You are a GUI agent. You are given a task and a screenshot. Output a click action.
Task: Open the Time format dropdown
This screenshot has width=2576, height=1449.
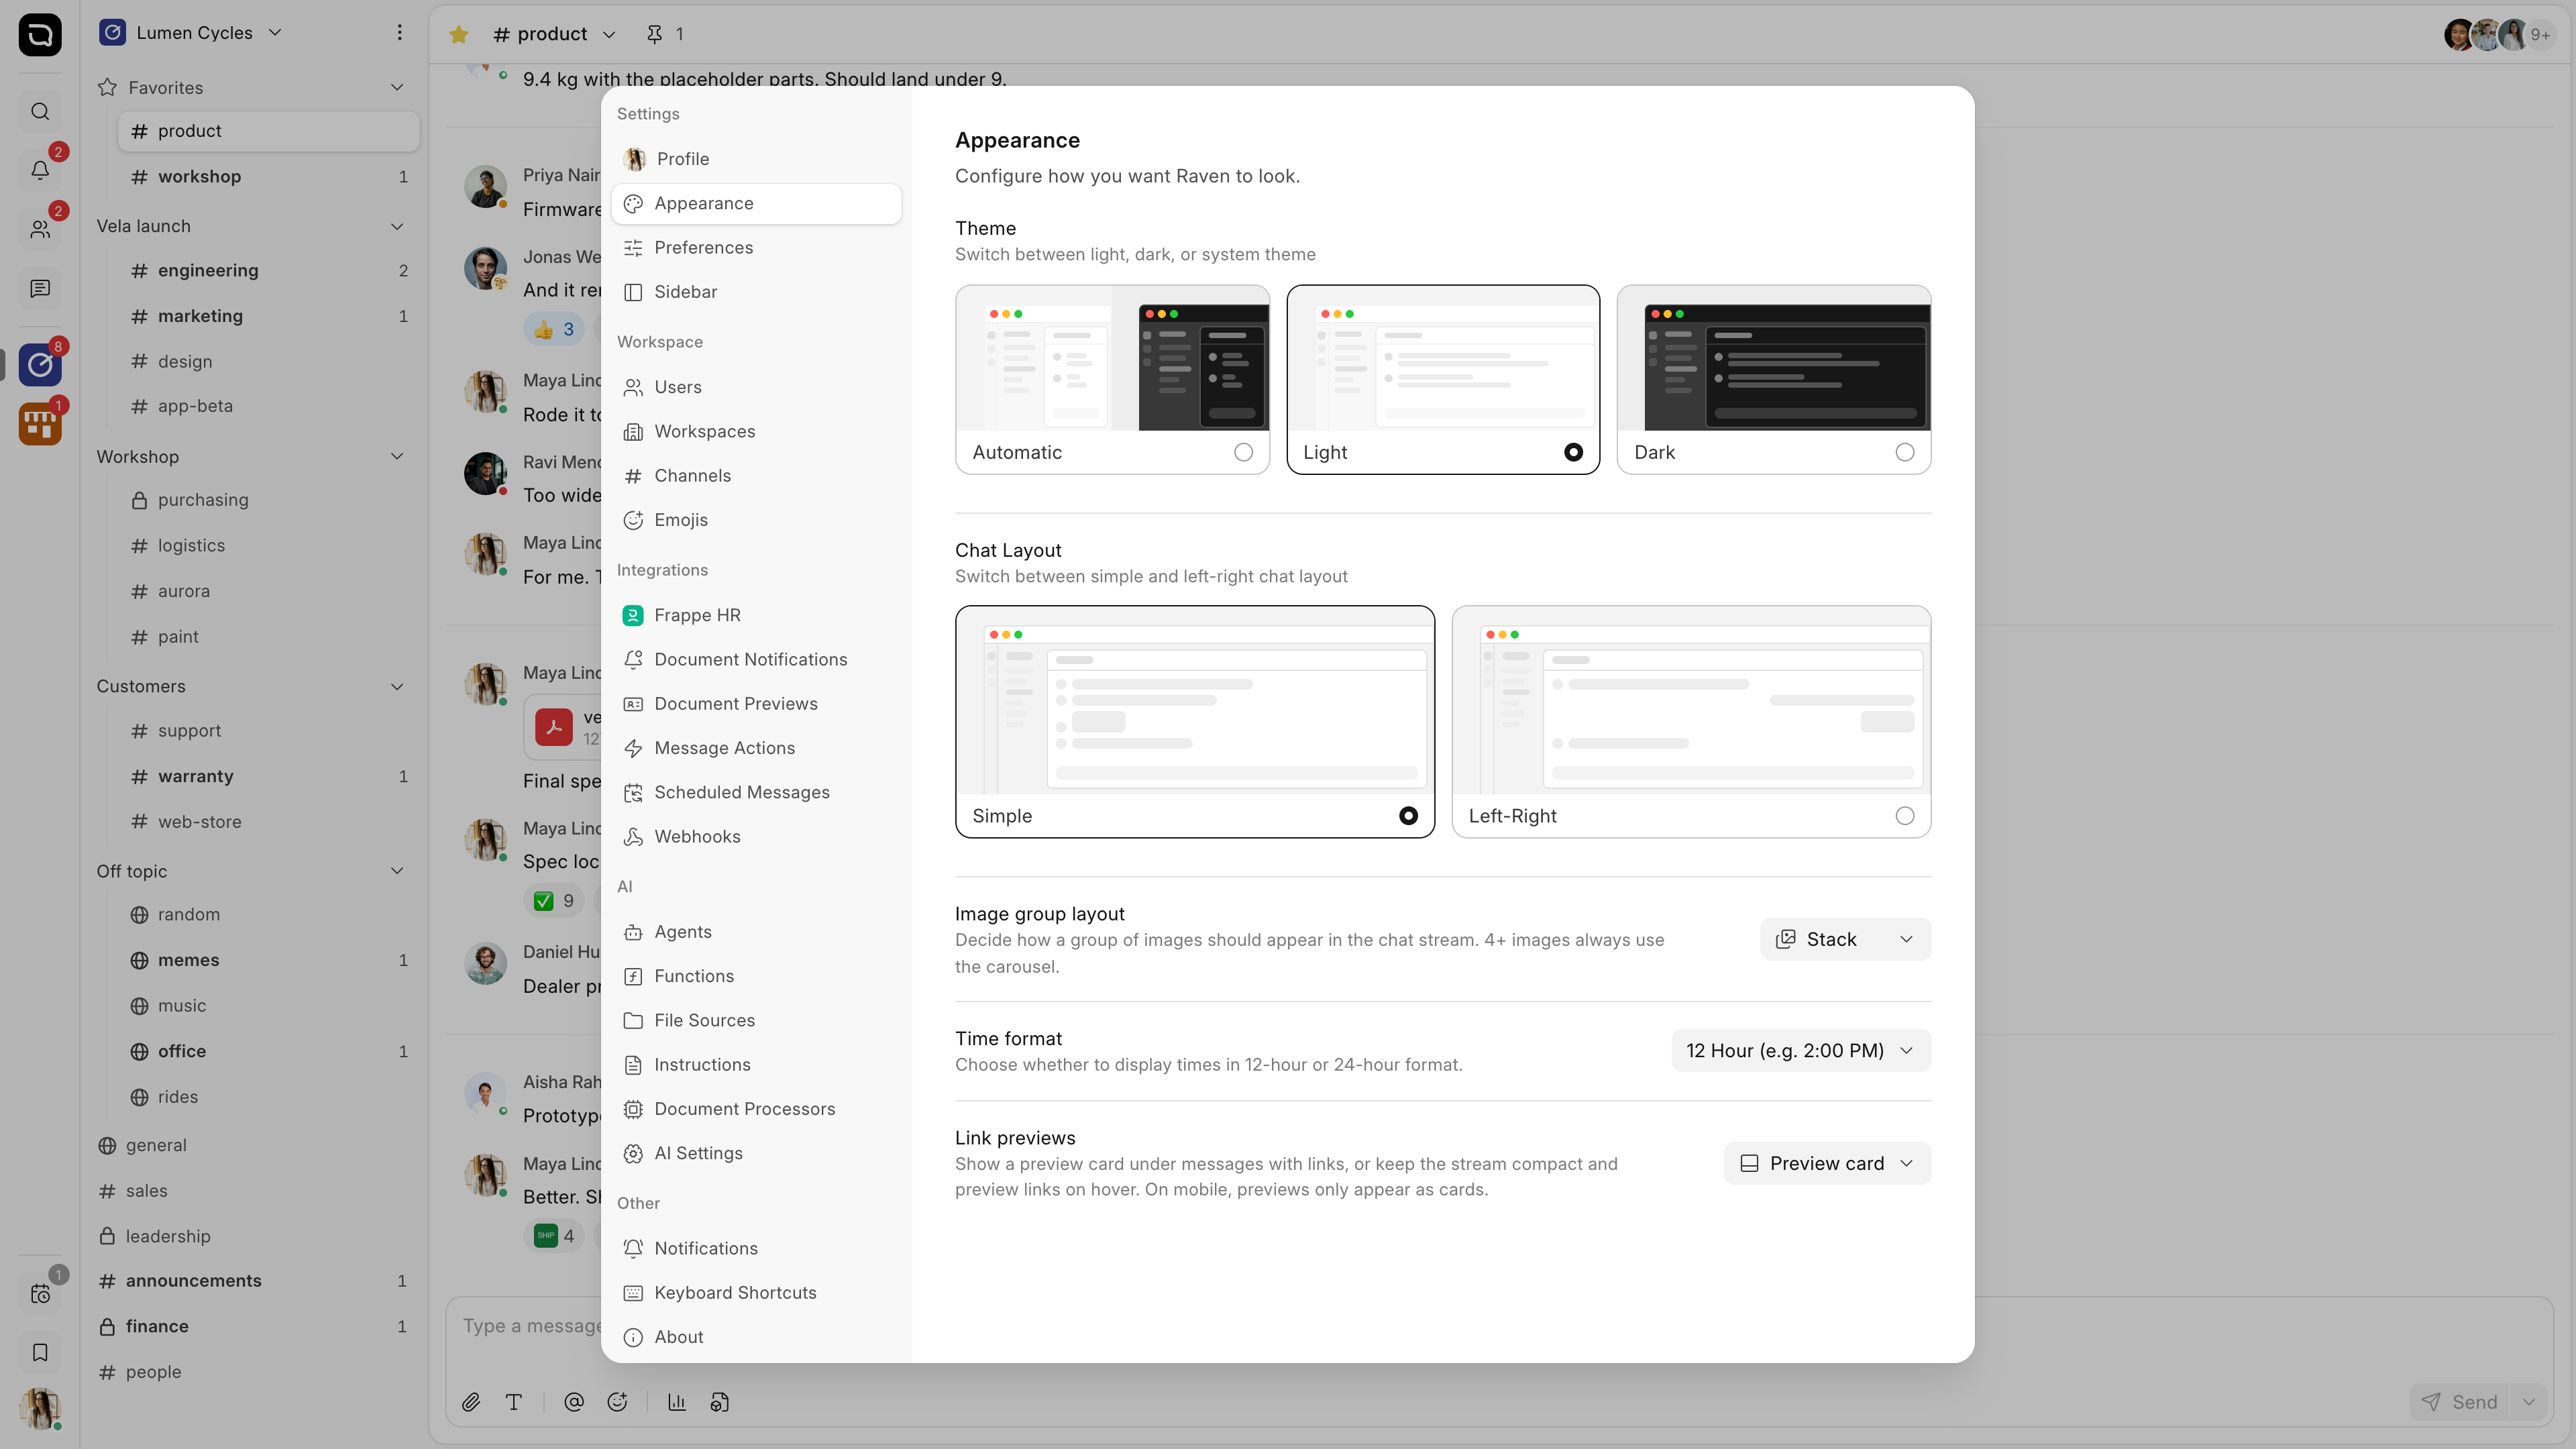coord(1801,1050)
